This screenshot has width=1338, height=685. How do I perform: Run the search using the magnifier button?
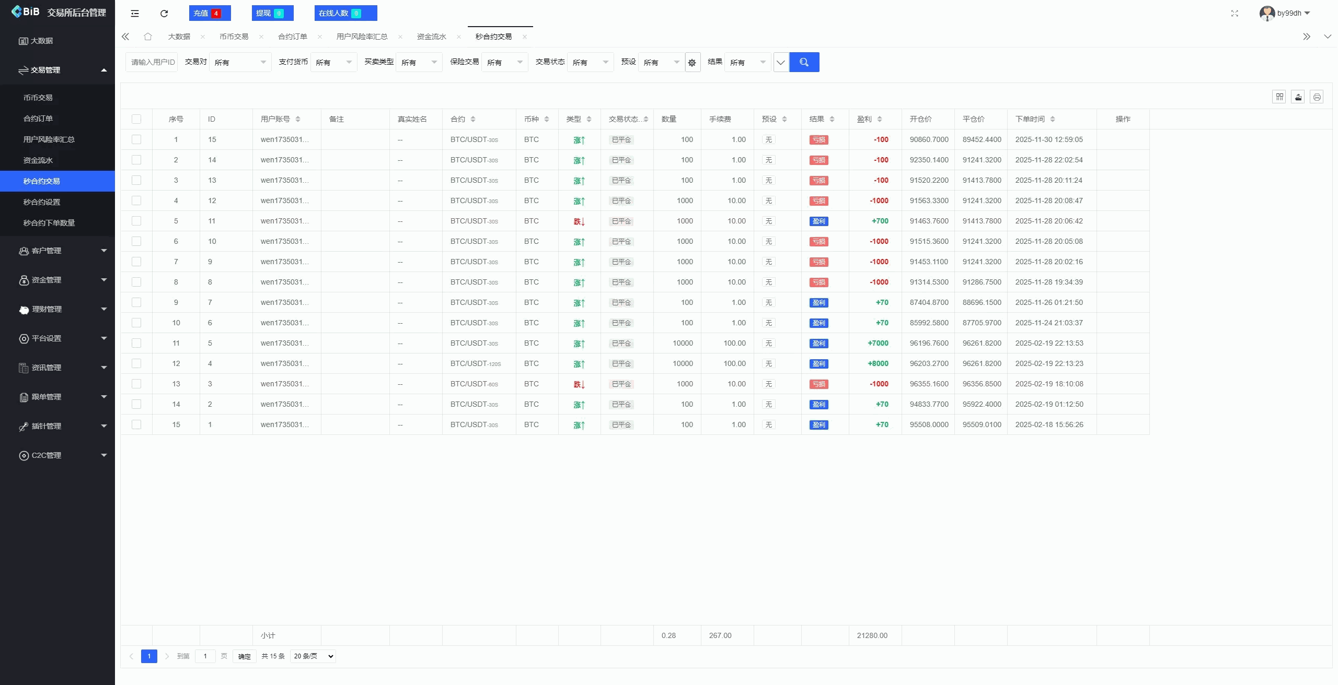click(x=804, y=62)
